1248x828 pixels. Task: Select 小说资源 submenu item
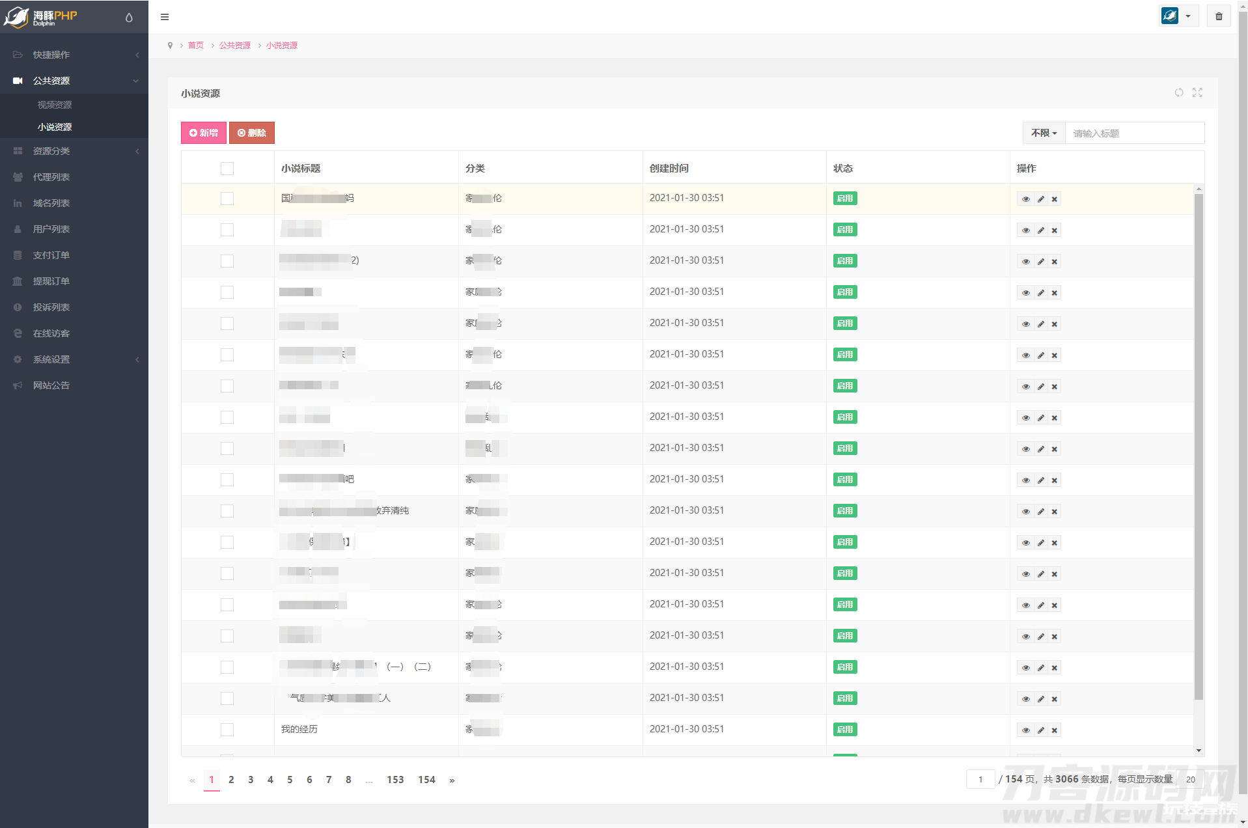click(x=55, y=127)
